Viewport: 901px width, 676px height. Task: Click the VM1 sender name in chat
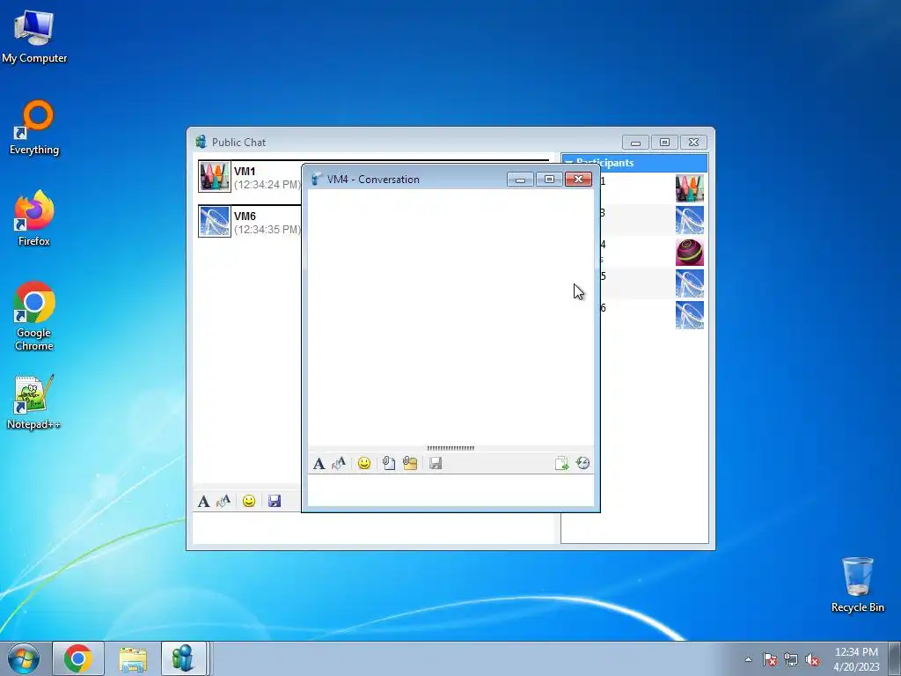(x=245, y=172)
